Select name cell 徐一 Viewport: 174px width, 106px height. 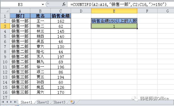point(40,67)
